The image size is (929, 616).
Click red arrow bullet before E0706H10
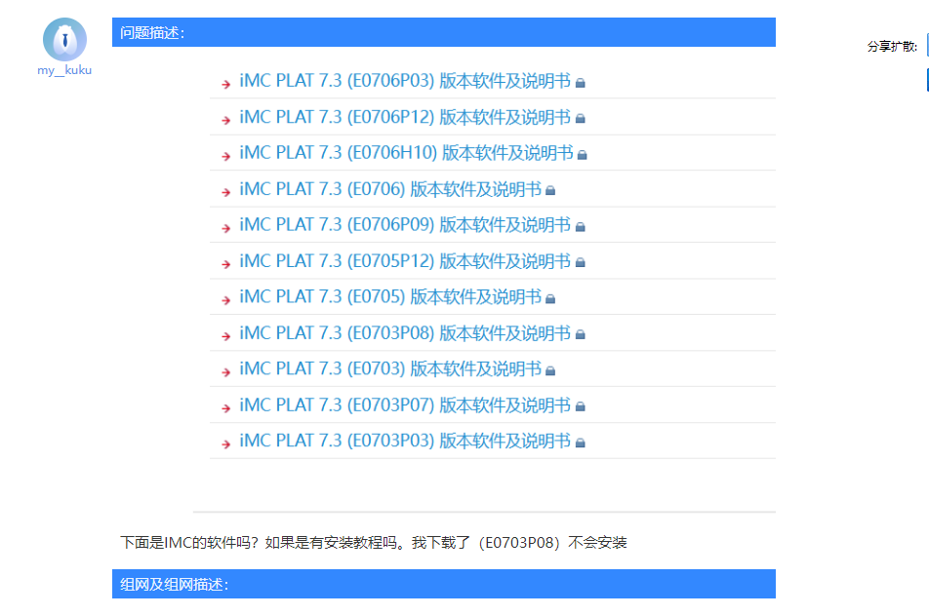[x=225, y=157]
